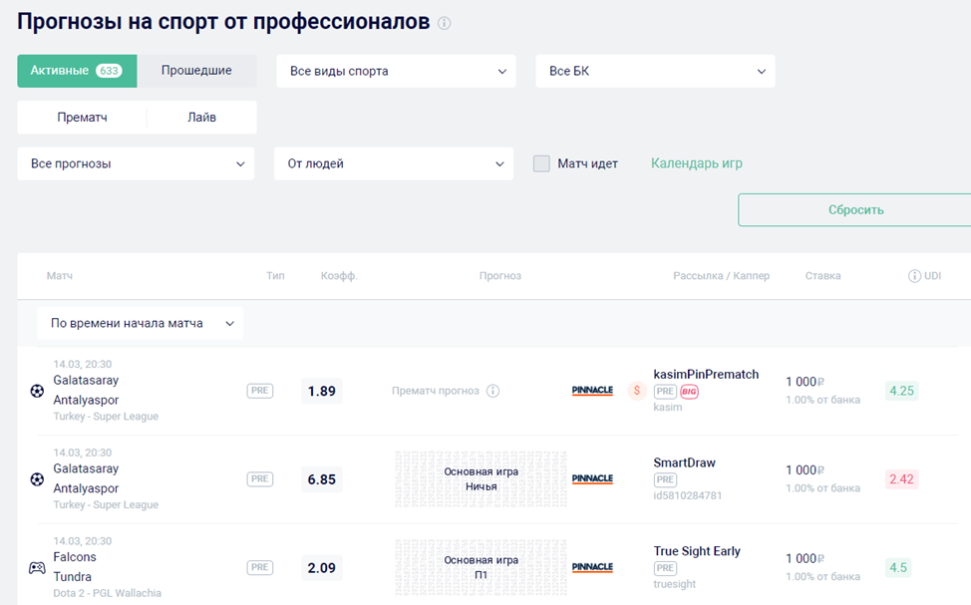Click the green 4.25 UDI badge
The image size is (971, 605).
coord(901,391)
